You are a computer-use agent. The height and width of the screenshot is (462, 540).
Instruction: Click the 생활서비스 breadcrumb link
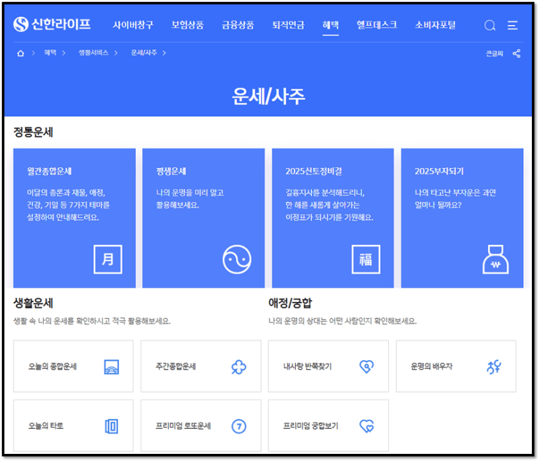click(93, 53)
